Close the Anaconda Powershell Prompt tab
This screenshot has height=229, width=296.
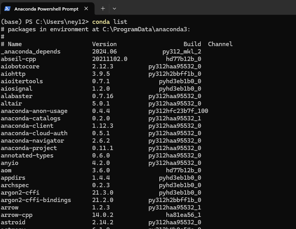point(86,9)
